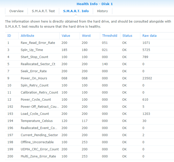Click raw data value 5725
This screenshot has height=162, width=174.
pos(146,50)
